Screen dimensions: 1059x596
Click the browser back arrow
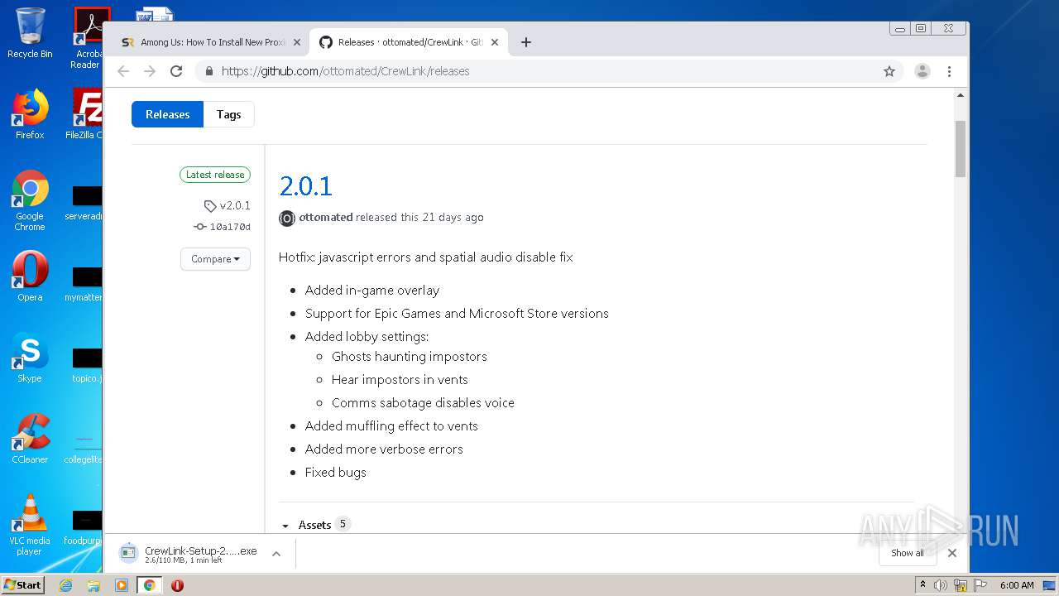click(x=123, y=71)
